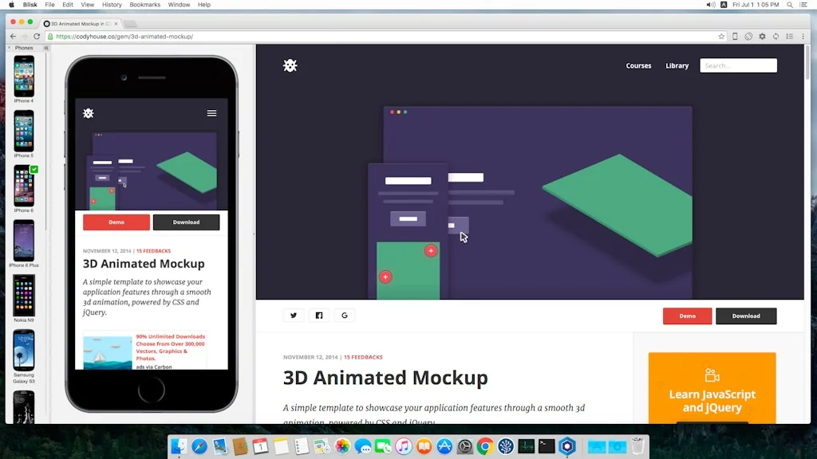This screenshot has width=817, height=459.
Task: Open hamburger menu in mobile preview
Action: coord(211,113)
